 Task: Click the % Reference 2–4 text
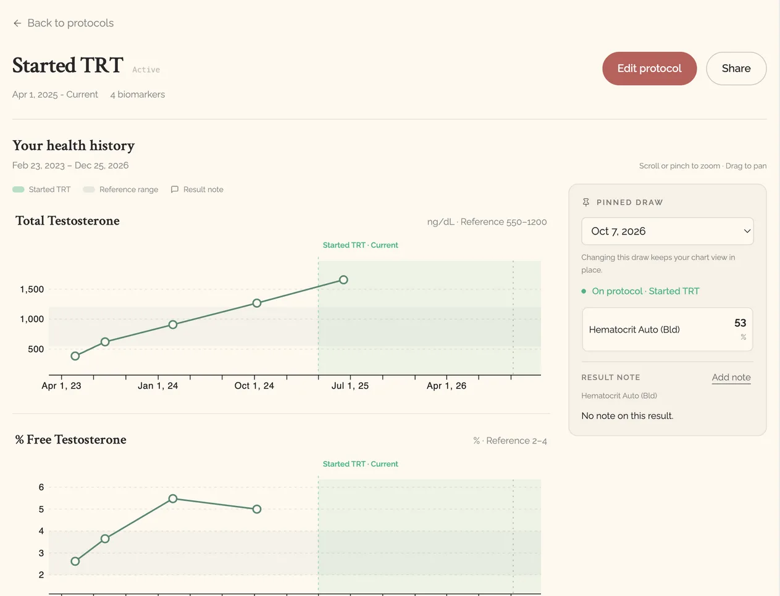click(510, 441)
